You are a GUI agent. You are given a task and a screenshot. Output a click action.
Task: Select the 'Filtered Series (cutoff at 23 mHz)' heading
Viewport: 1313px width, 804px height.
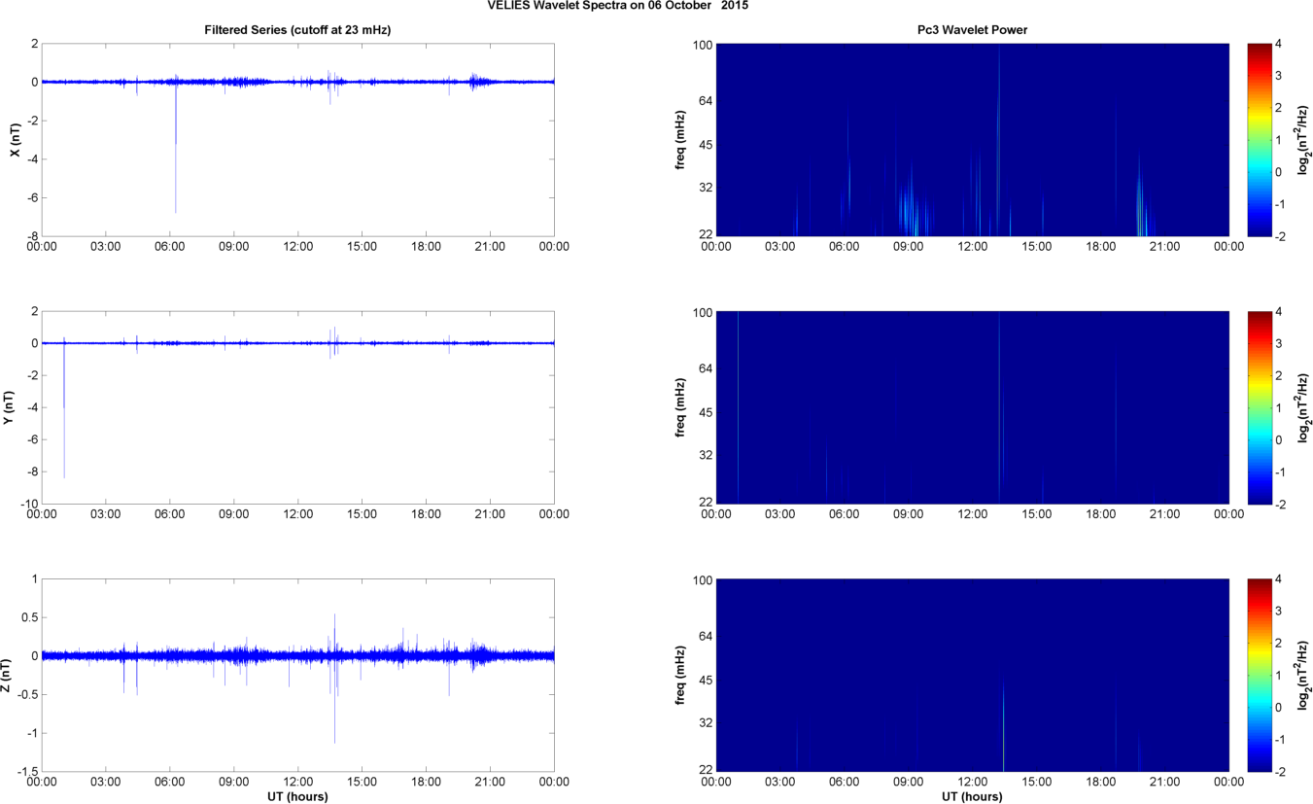(297, 30)
